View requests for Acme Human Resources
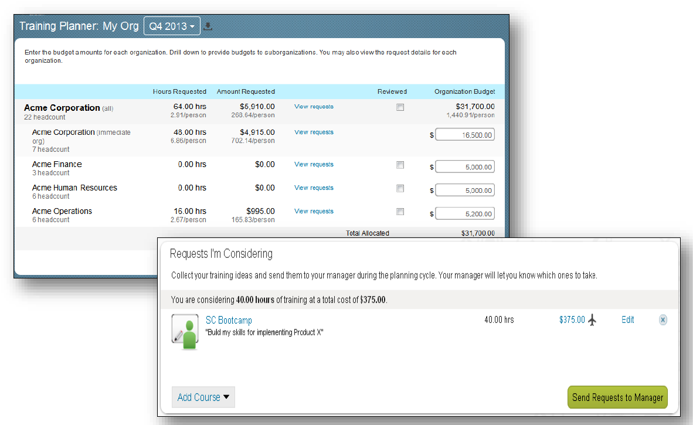 click(314, 188)
